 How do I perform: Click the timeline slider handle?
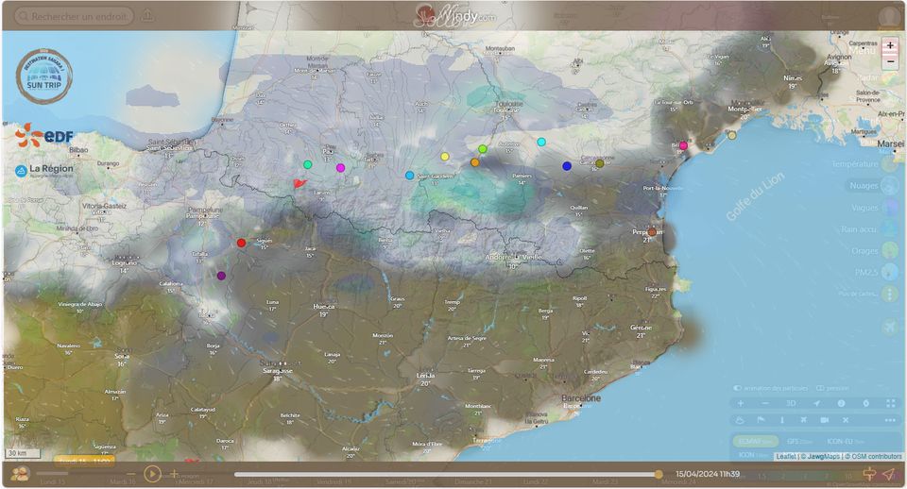tap(659, 474)
